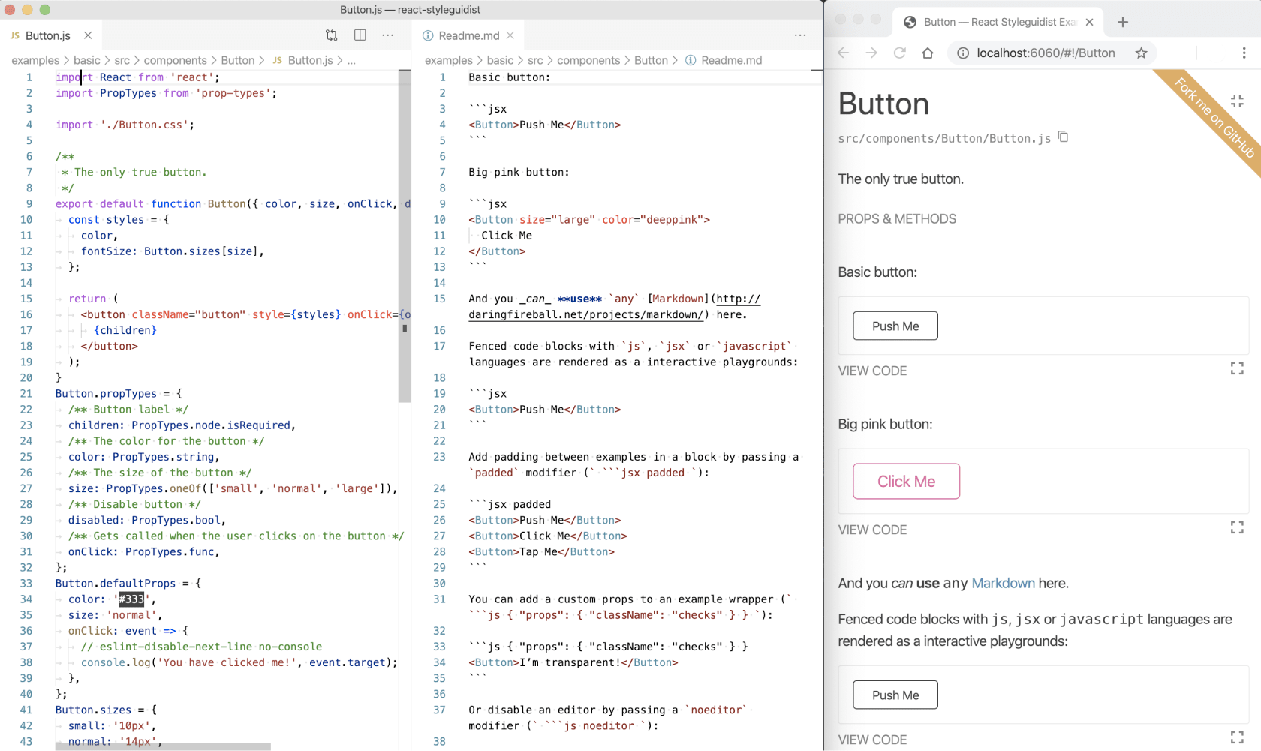The image size is (1261, 751).
Task: Place cursor on 'Button.propTypes = {' line
Action: point(119,393)
